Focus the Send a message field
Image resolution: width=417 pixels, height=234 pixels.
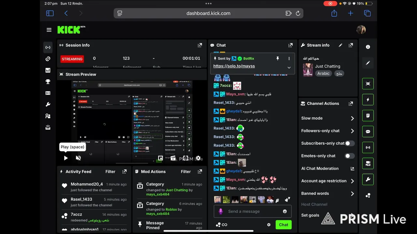pos(252,211)
